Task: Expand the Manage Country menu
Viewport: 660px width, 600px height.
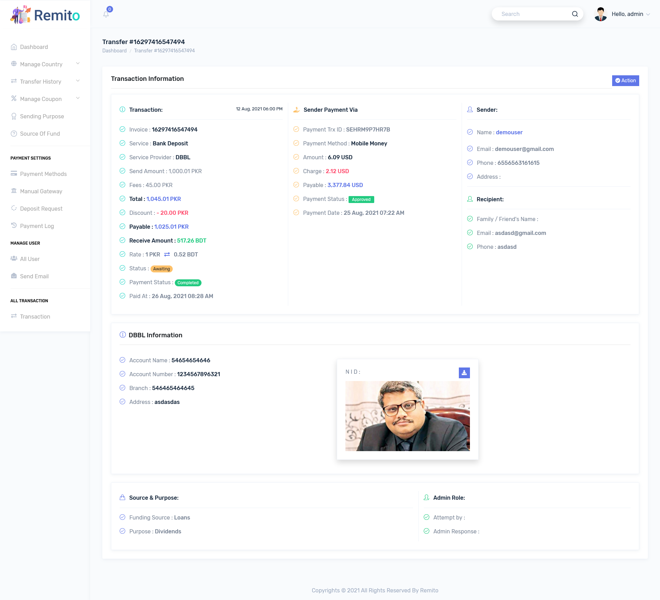Action: click(45, 64)
